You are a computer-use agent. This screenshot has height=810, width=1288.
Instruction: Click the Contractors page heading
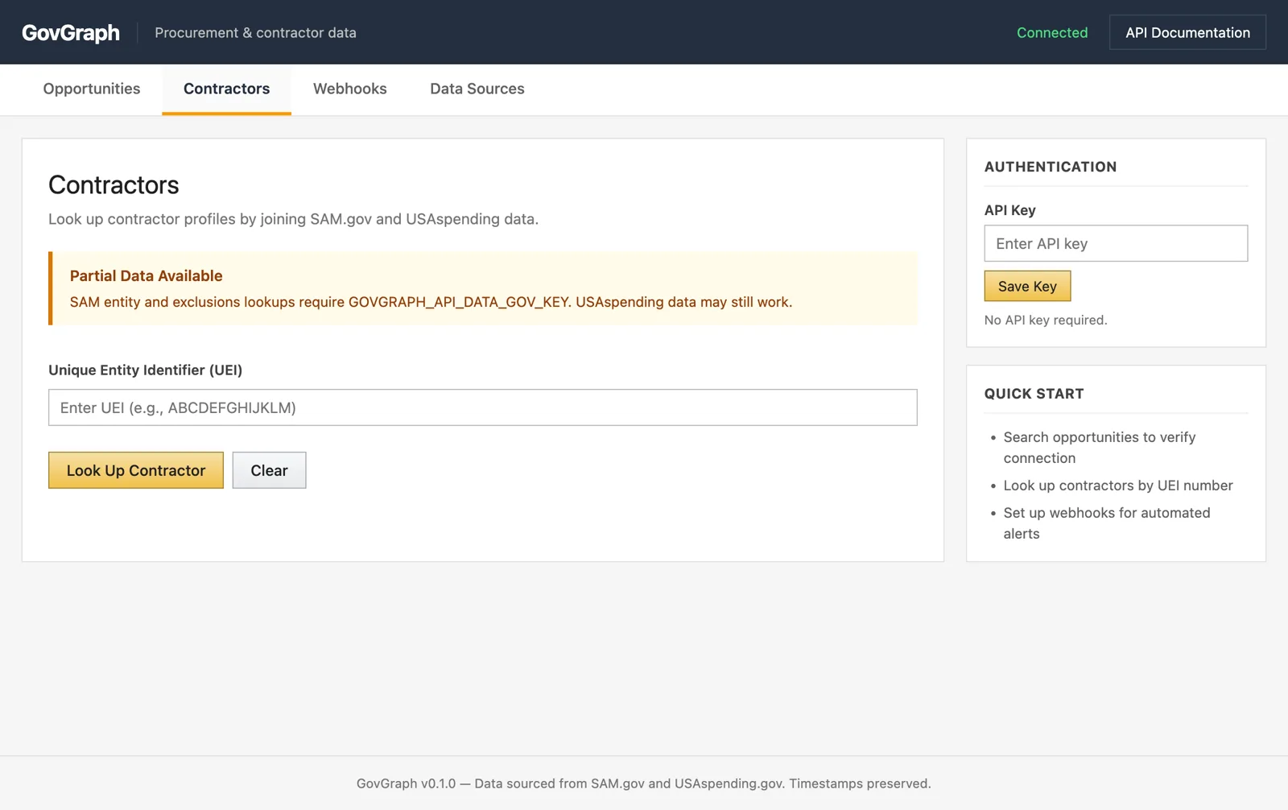point(114,185)
